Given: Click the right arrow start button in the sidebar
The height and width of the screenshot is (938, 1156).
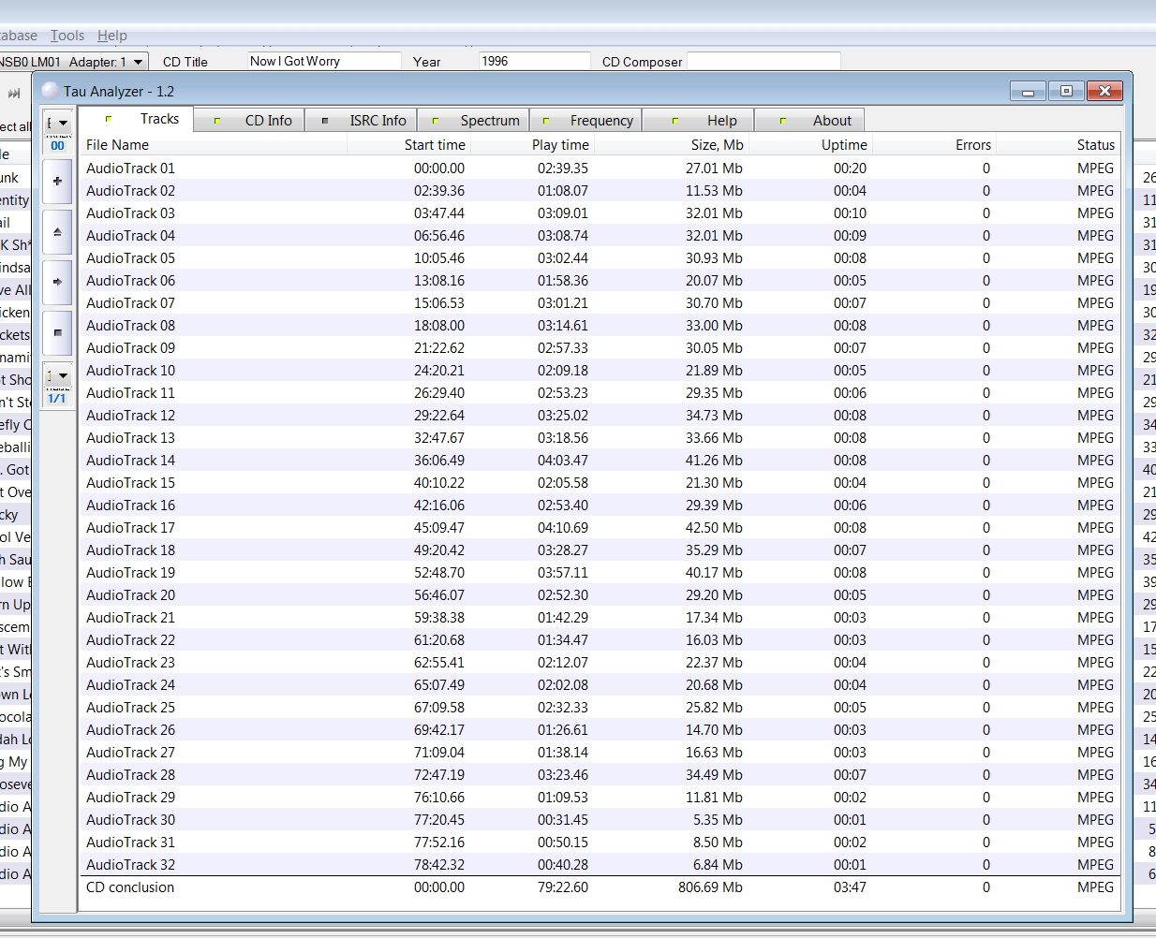Looking at the screenshot, I should 57,282.
